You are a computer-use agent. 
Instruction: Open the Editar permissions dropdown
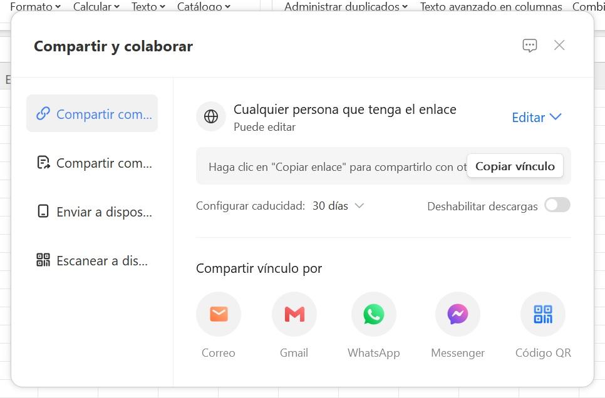[536, 117]
